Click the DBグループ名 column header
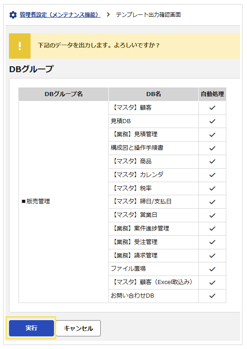The height and width of the screenshot is (349, 247). click(x=63, y=94)
